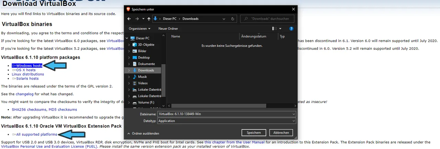Open the Solaris hosts link

pos(27,79)
